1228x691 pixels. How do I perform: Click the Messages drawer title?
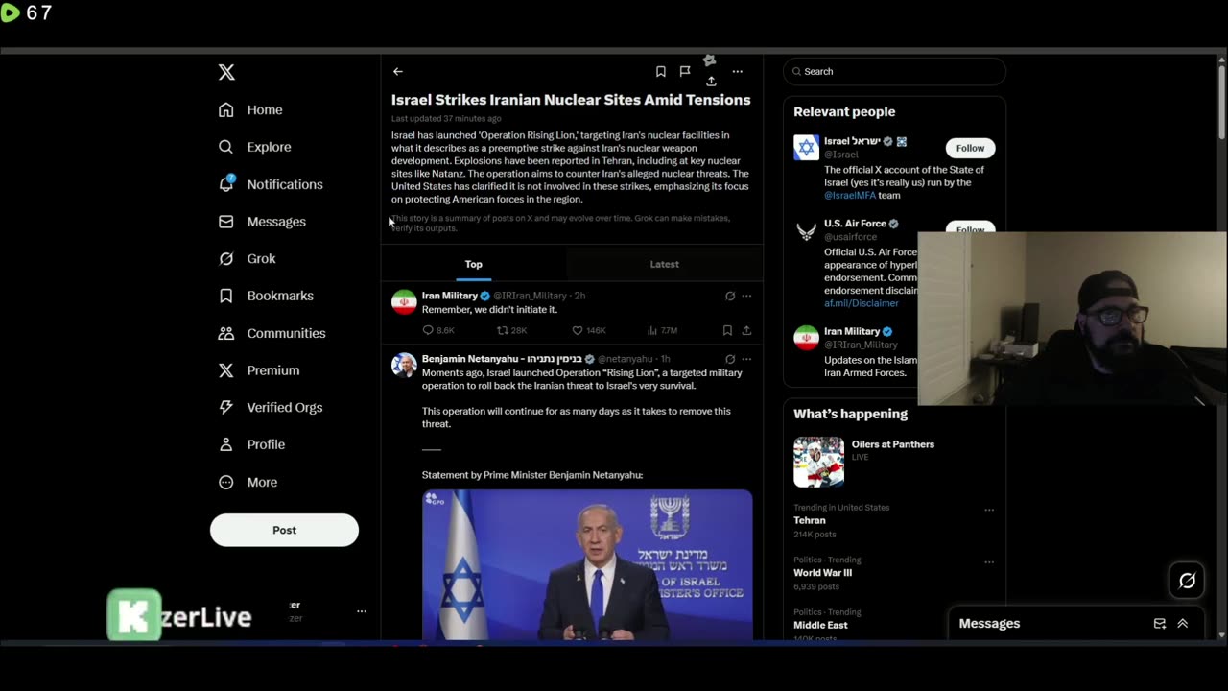989,624
